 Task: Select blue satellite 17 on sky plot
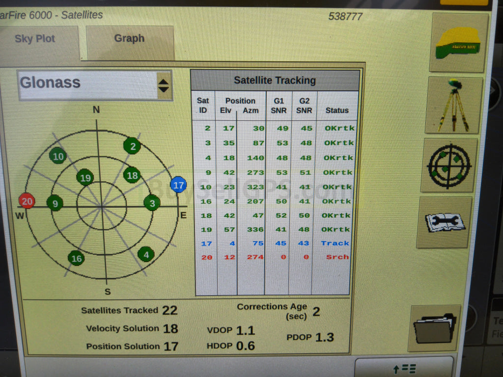pyautogui.click(x=178, y=185)
